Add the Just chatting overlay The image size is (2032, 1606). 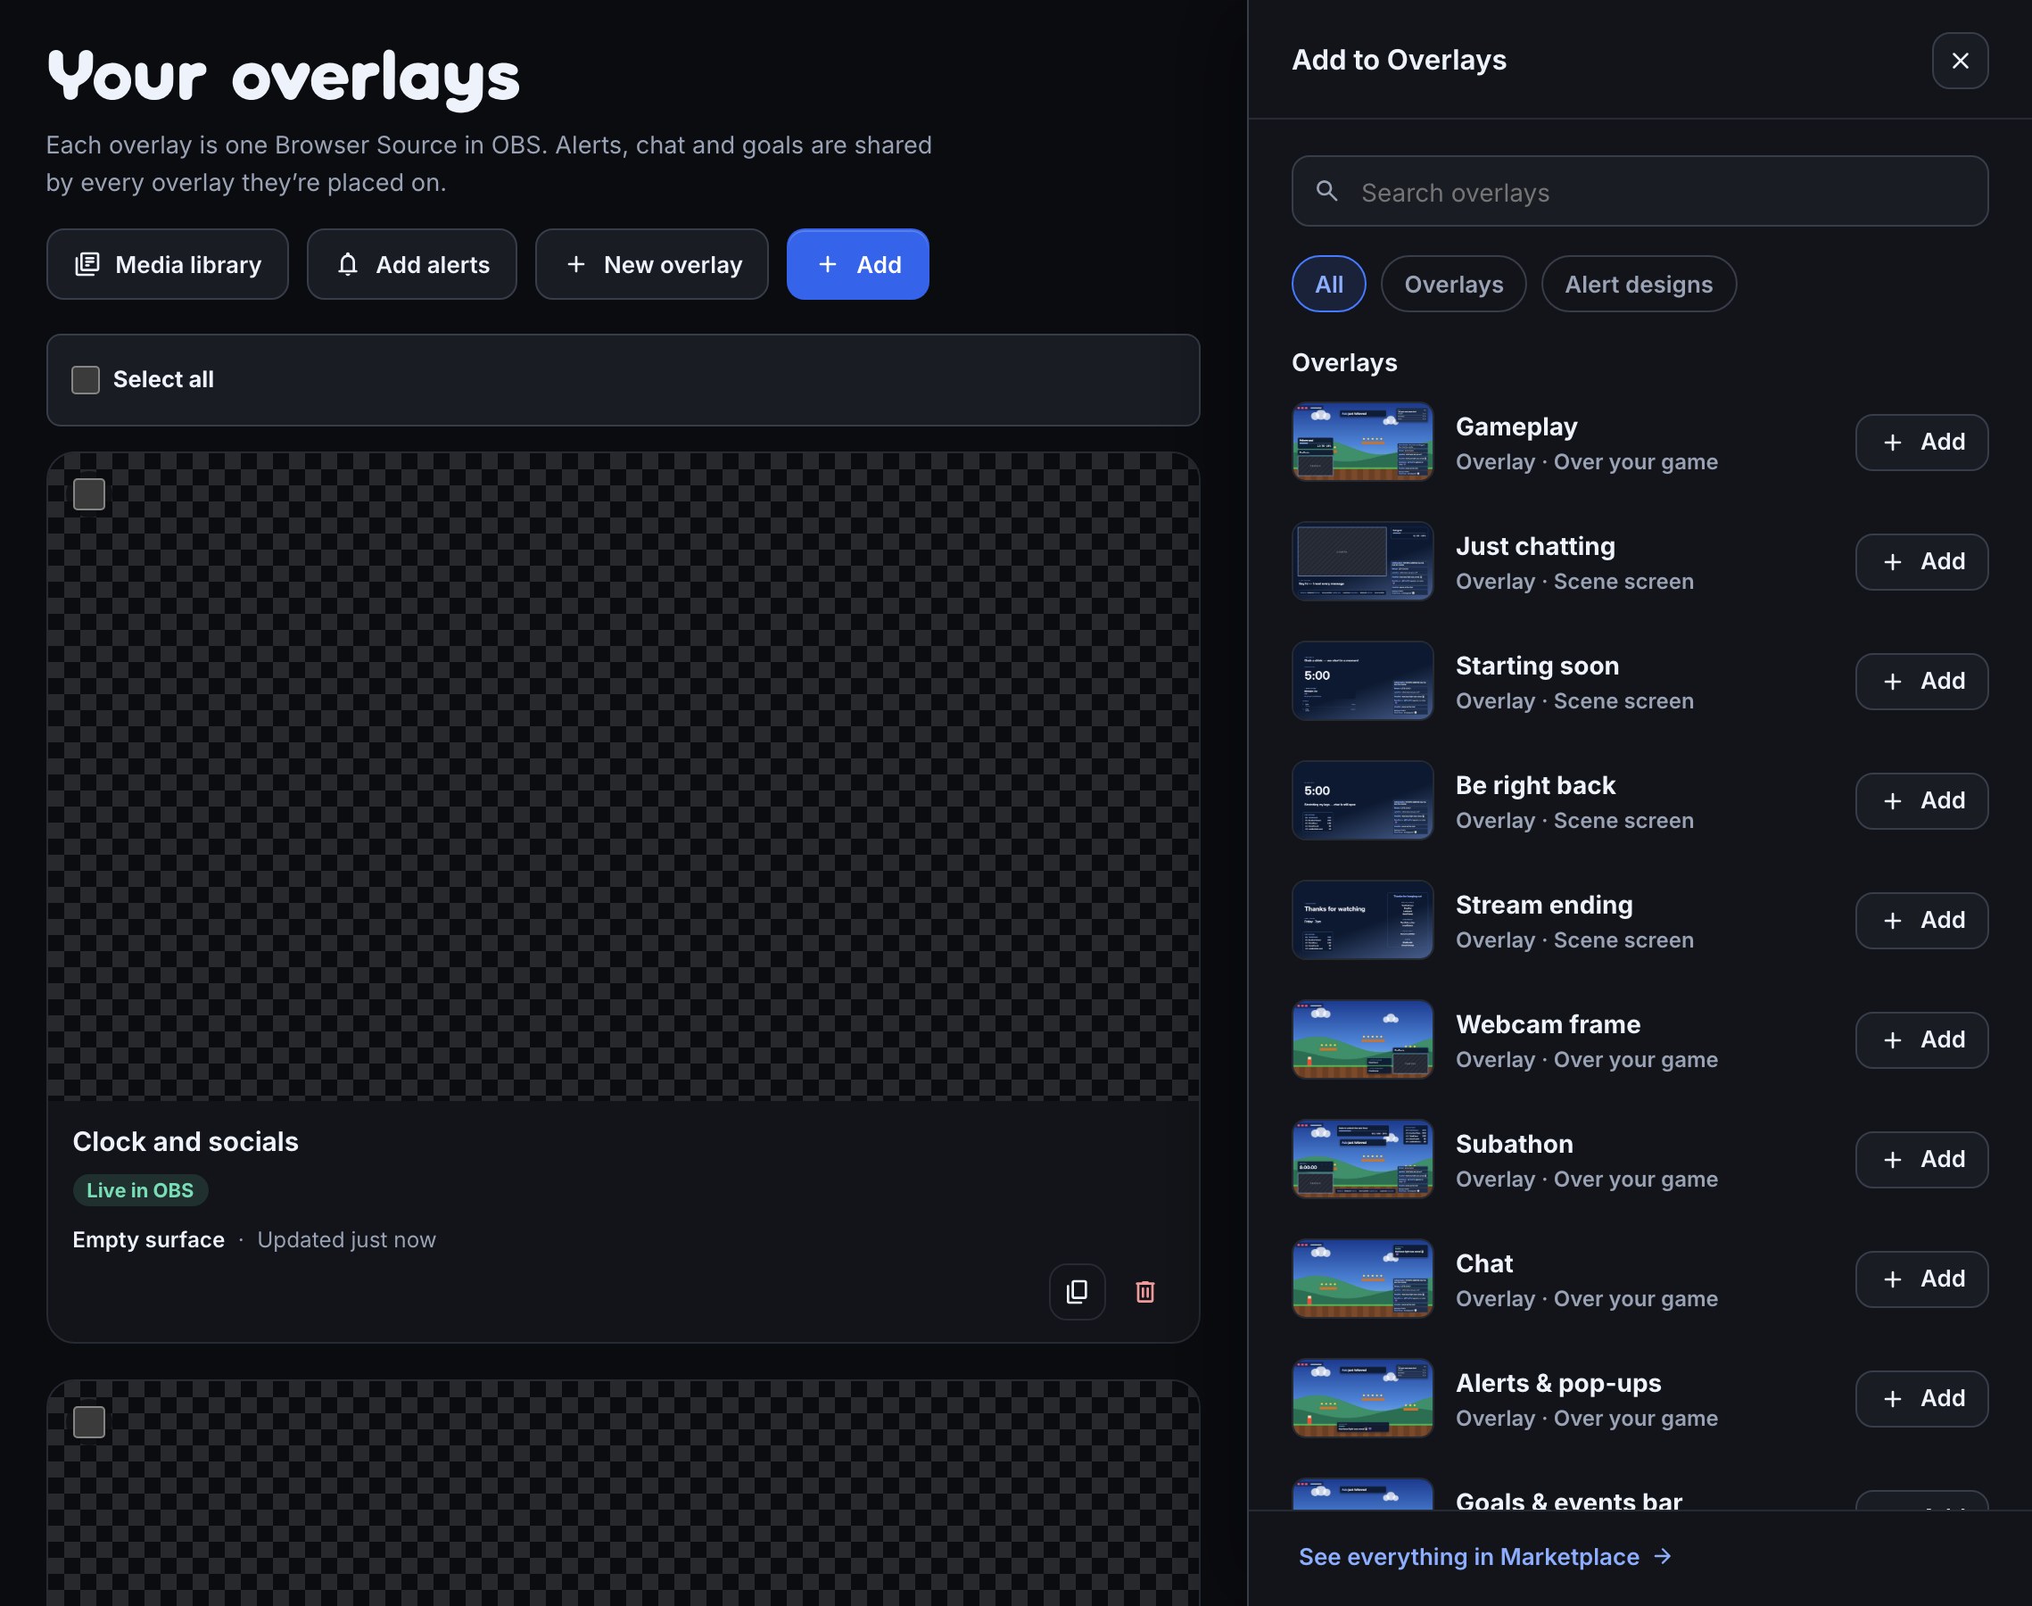coord(1921,561)
